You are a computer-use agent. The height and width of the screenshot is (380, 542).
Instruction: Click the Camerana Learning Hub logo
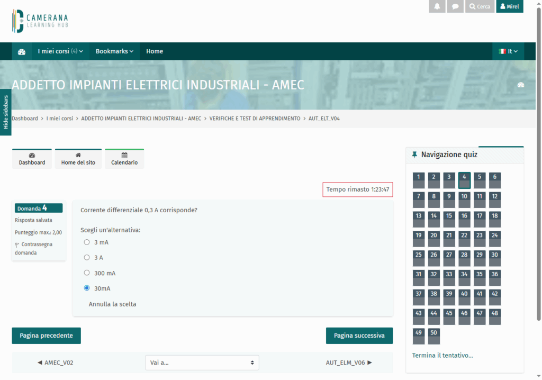point(41,21)
